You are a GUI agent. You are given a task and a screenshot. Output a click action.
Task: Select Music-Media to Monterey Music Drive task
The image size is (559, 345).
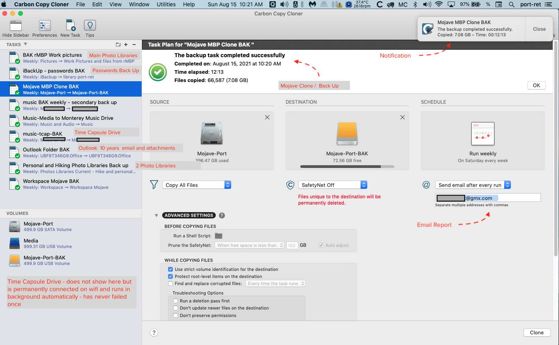(71, 121)
